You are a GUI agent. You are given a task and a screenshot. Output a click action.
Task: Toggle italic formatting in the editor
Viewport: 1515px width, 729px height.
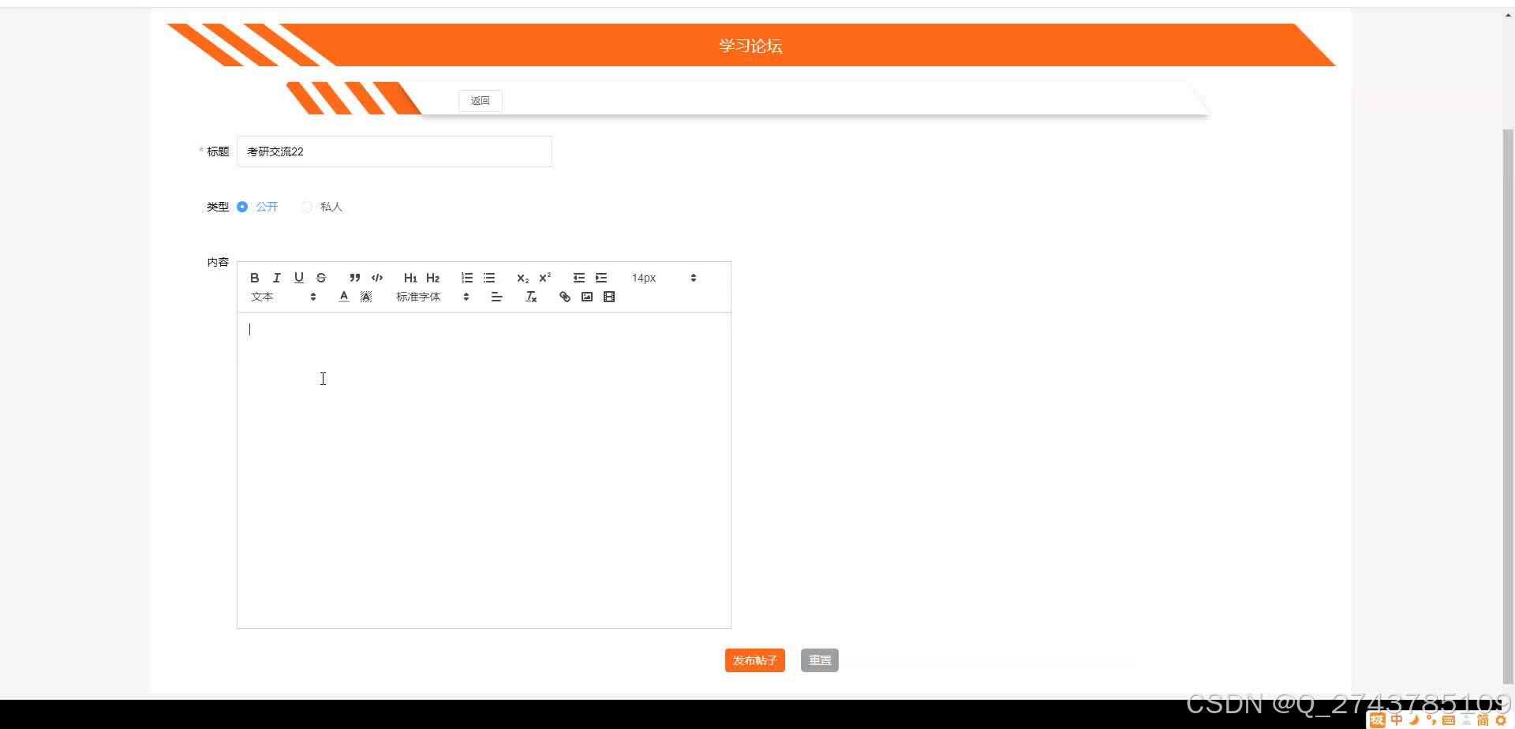[276, 278]
